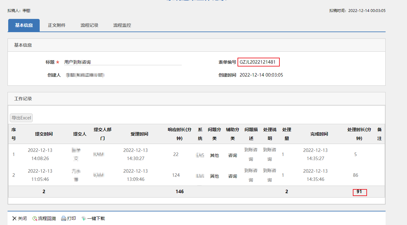The image size is (407, 225).
Task: Click the 基本信息 section header
Action: (23, 45)
